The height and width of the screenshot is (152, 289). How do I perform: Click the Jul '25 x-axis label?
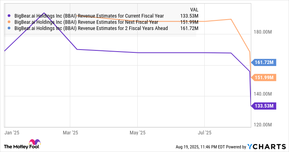[x=205, y=133]
